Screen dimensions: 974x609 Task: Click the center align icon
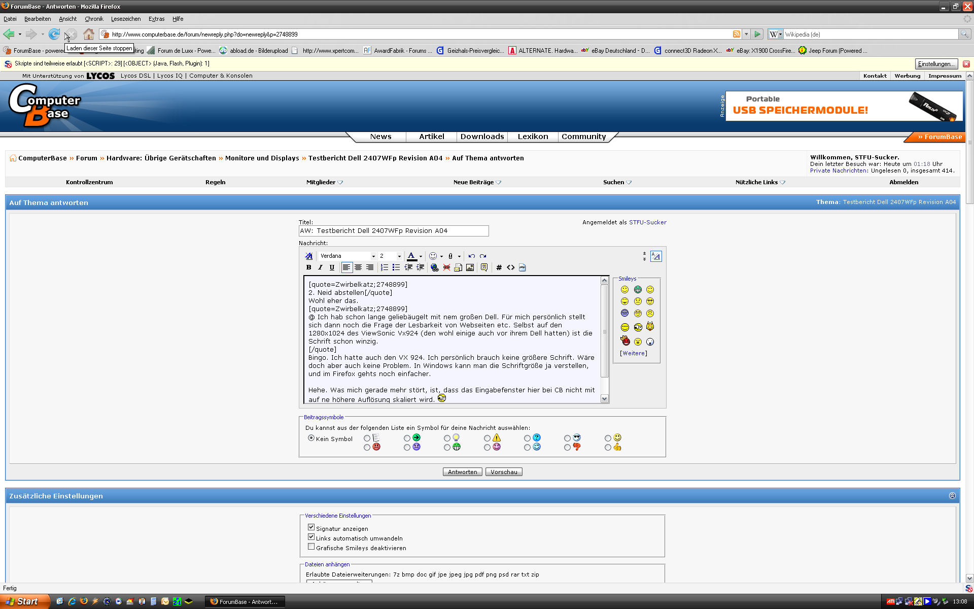(x=358, y=267)
